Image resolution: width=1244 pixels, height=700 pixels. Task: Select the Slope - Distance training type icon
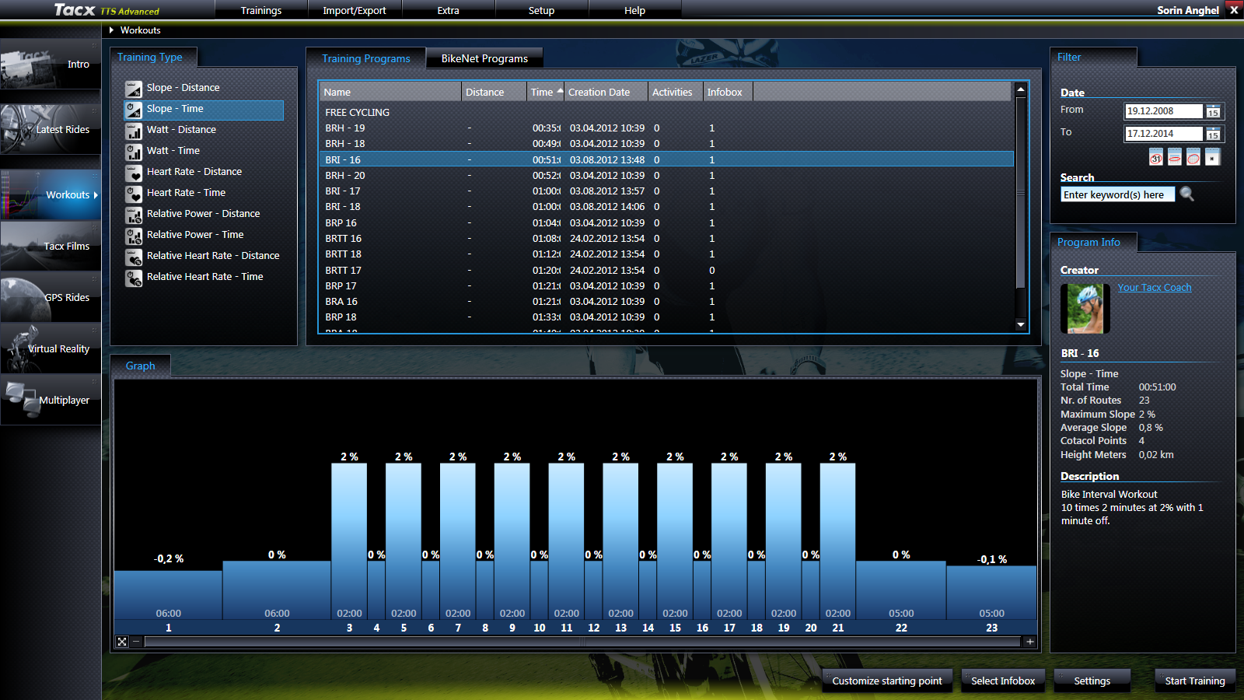tap(134, 89)
